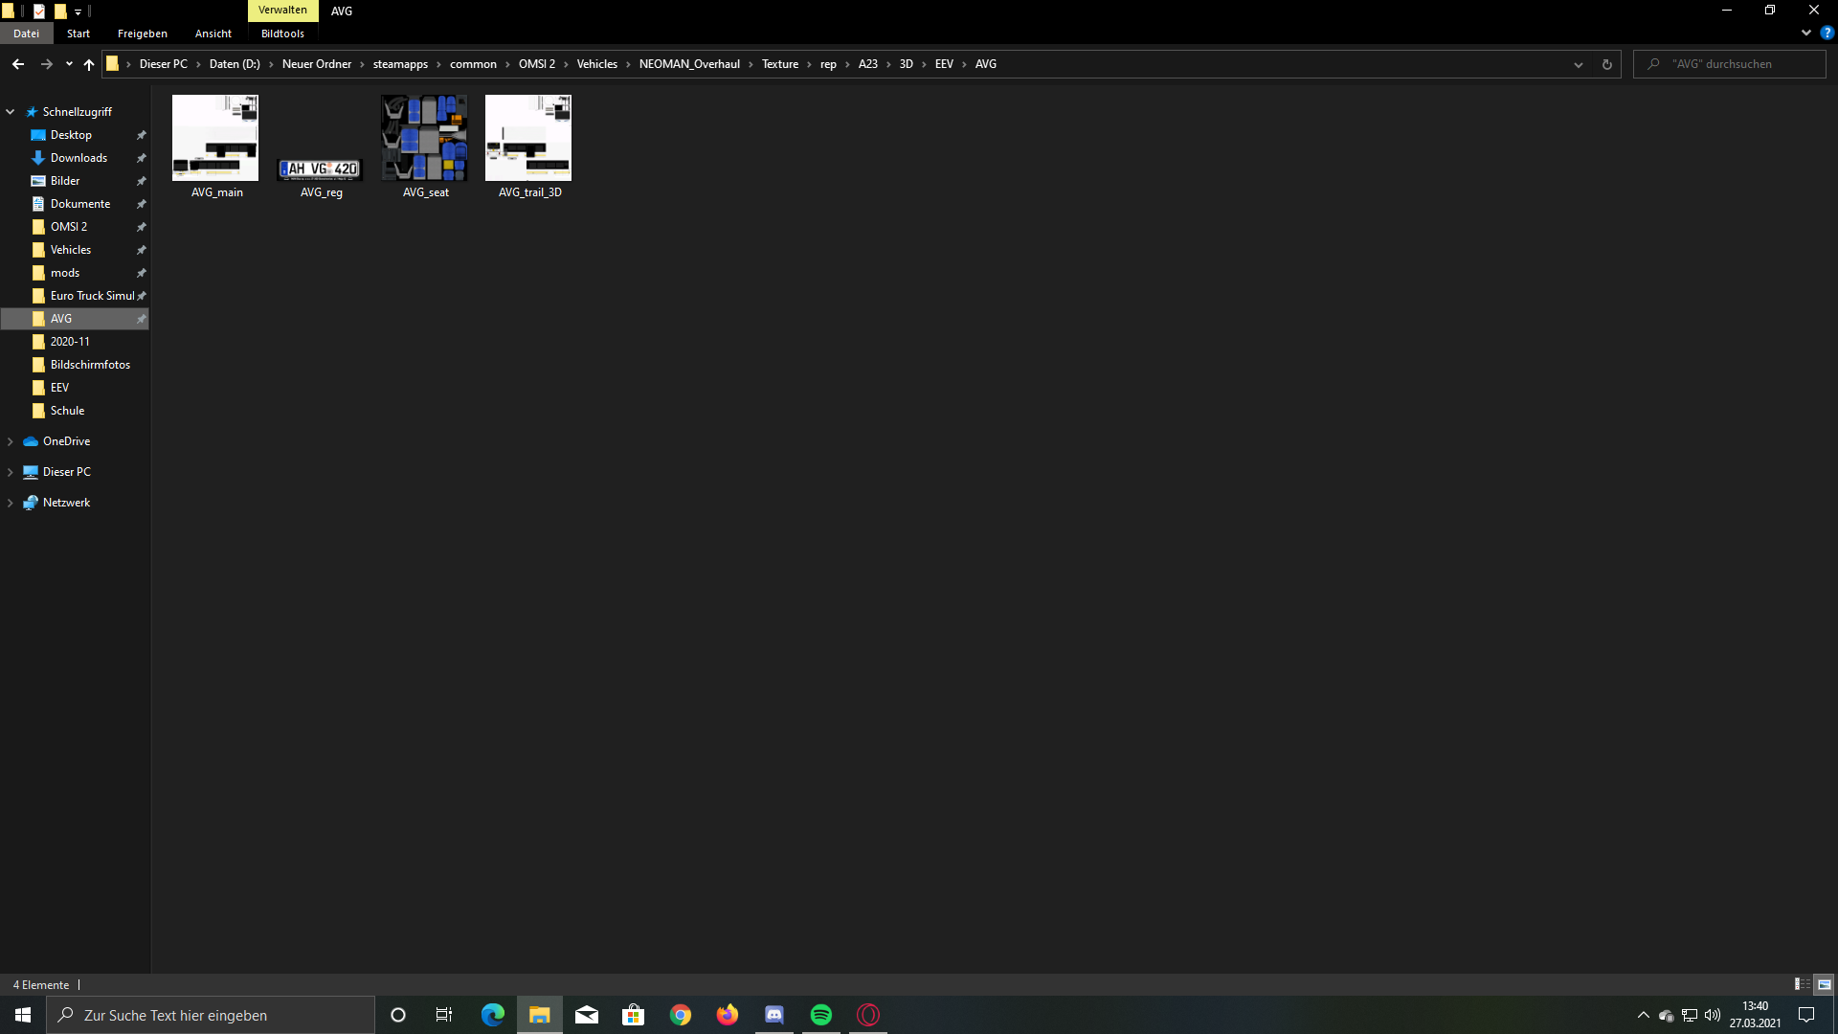
Task: Collapse the Schnellzugriff tree section
Action: click(11, 112)
